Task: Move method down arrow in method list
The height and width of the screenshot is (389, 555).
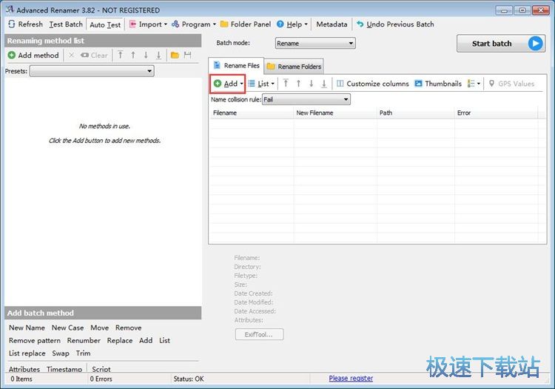Action: [x=146, y=55]
